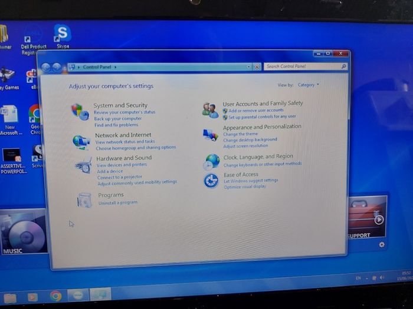Click View devices and printers
Viewport: 413px width, 309px height.
[122, 165]
